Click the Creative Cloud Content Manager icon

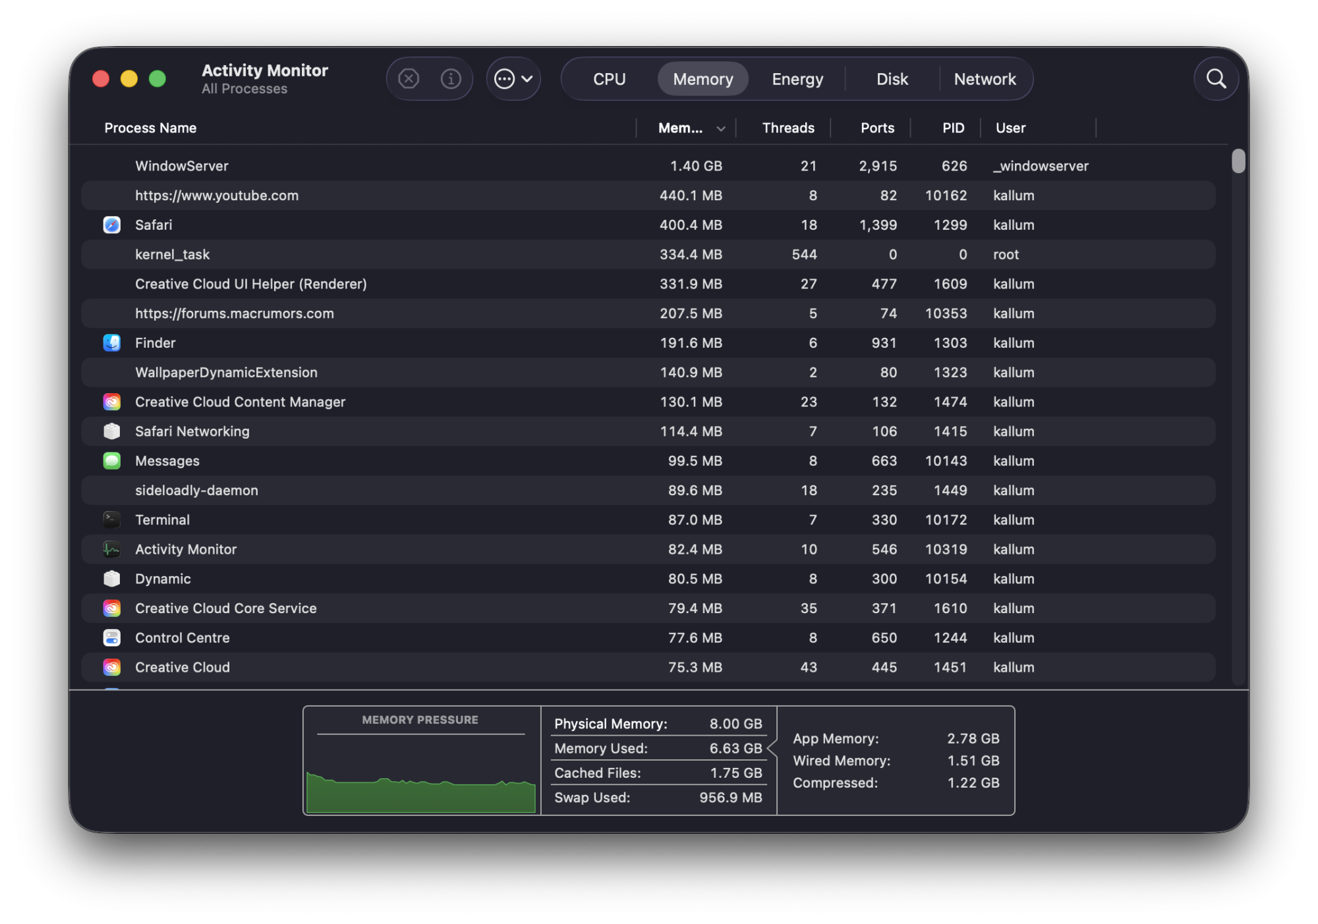[x=112, y=402]
